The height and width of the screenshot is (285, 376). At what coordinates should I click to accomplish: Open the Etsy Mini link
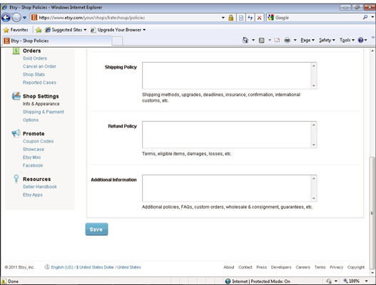pyautogui.click(x=31, y=157)
